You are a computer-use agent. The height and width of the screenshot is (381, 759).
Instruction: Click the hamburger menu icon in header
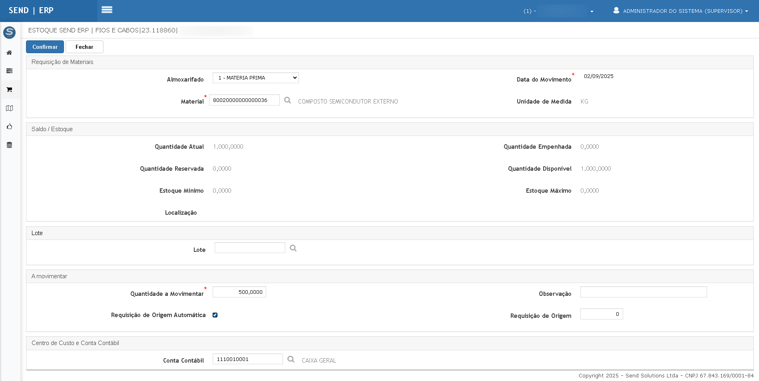(x=107, y=10)
